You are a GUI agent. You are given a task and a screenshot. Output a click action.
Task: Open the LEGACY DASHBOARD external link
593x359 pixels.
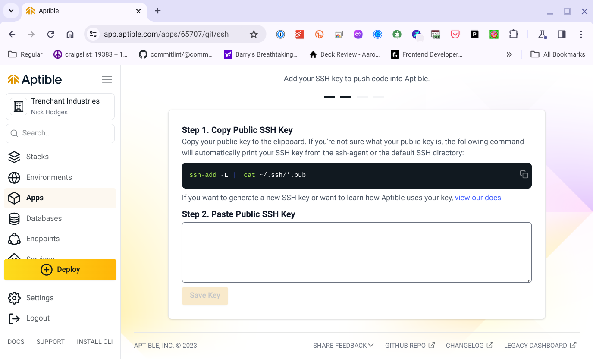(540, 346)
